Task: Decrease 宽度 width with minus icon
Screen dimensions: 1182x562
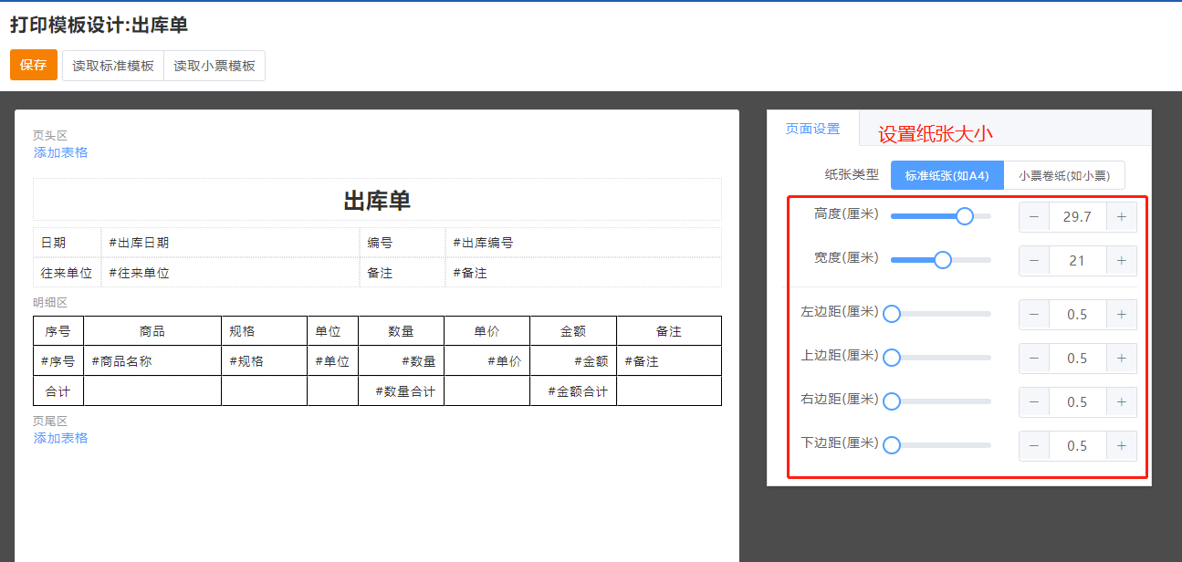Action: (x=1033, y=261)
